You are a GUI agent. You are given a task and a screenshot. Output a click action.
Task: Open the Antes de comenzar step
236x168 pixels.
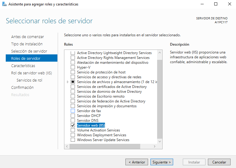(x=27, y=37)
